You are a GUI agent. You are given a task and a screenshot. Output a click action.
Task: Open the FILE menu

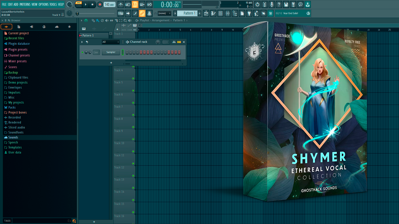tap(4, 4)
